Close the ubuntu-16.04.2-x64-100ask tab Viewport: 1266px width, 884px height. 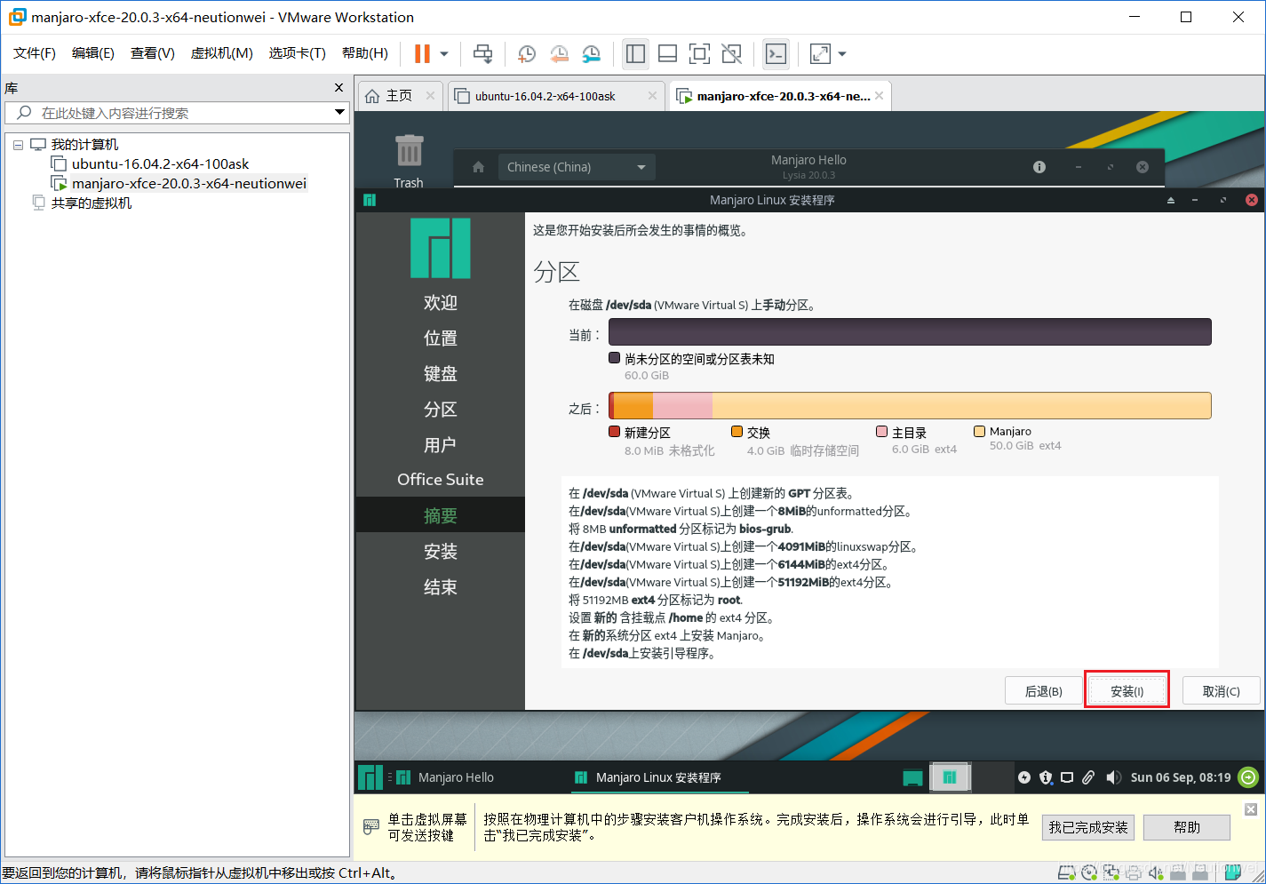[652, 96]
